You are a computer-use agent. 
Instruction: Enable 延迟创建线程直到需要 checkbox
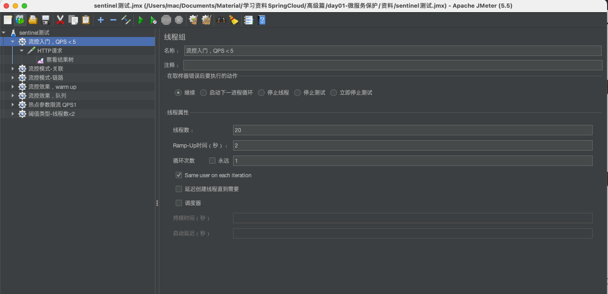click(179, 189)
